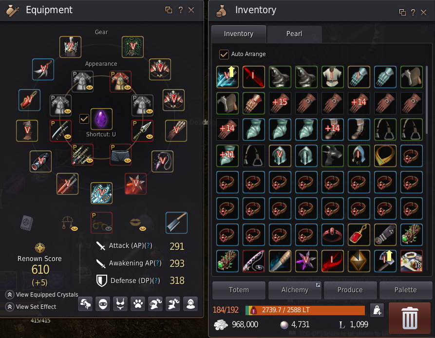The height and width of the screenshot is (338, 435).
Task: Click the Palette button
Action: coord(406,290)
